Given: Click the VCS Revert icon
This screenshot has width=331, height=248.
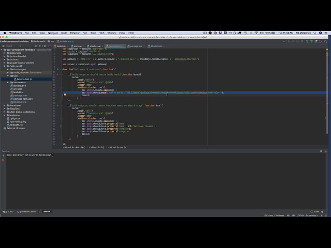Looking at the screenshot, I should pyautogui.click(x=321, y=41).
